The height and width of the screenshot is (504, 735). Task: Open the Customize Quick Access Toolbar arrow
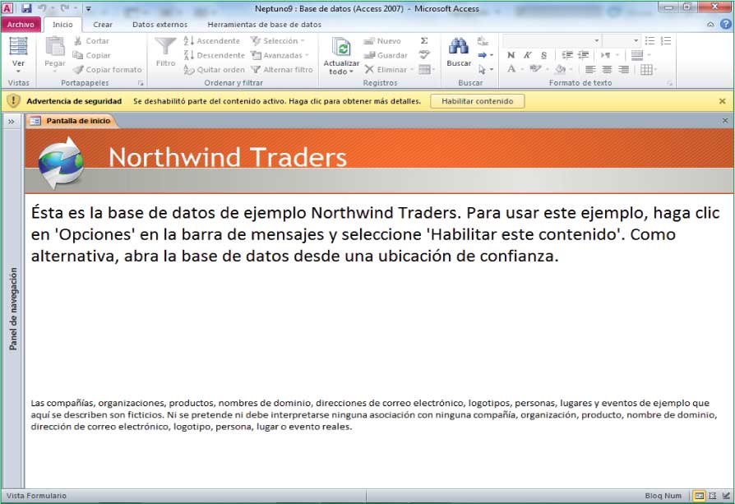point(88,8)
